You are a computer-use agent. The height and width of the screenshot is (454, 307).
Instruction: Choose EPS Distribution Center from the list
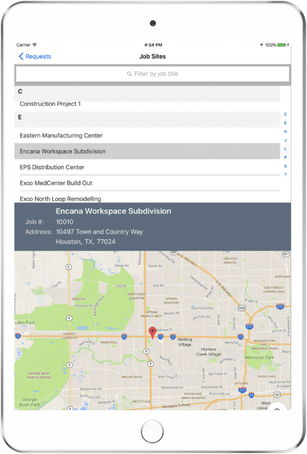click(52, 168)
